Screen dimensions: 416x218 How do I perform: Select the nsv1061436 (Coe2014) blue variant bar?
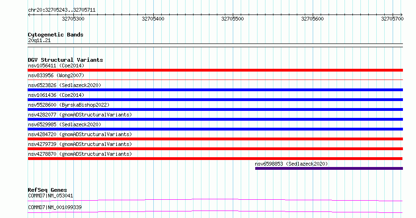pyautogui.click(x=215, y=100)
